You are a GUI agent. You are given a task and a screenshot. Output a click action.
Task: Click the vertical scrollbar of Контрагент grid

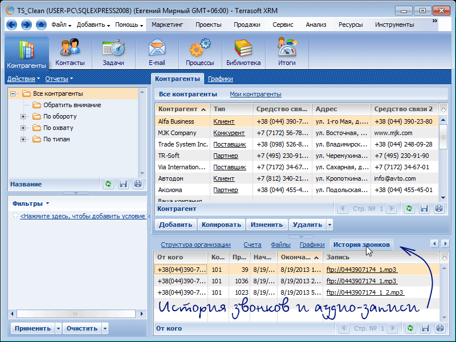point(443,137)
